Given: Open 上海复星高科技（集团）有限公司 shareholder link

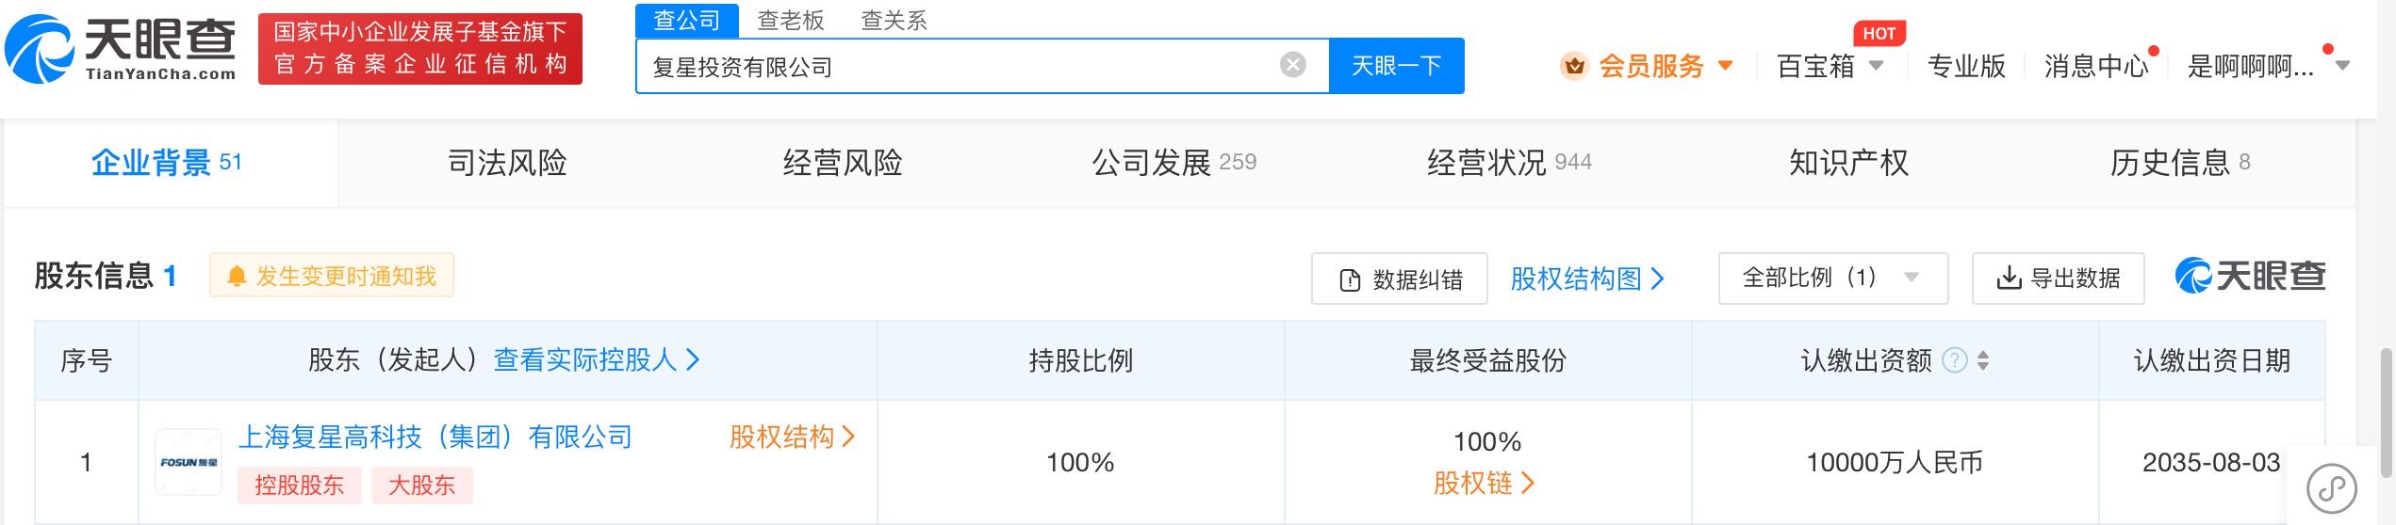Looking at the screenshot, I should tap(435, 437).
